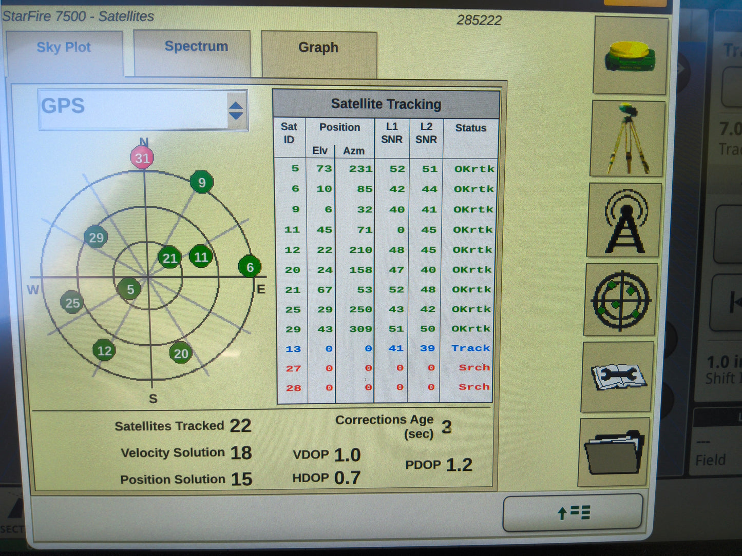Select satellite 12 on the sky plot
This screenshot has height=556, width=742.
point(104,350)
